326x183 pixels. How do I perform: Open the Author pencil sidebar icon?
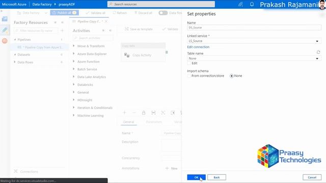5,30
